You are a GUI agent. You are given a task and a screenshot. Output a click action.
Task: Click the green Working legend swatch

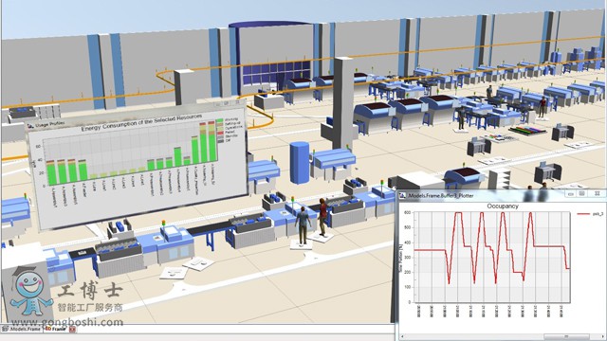click(220, 120)
